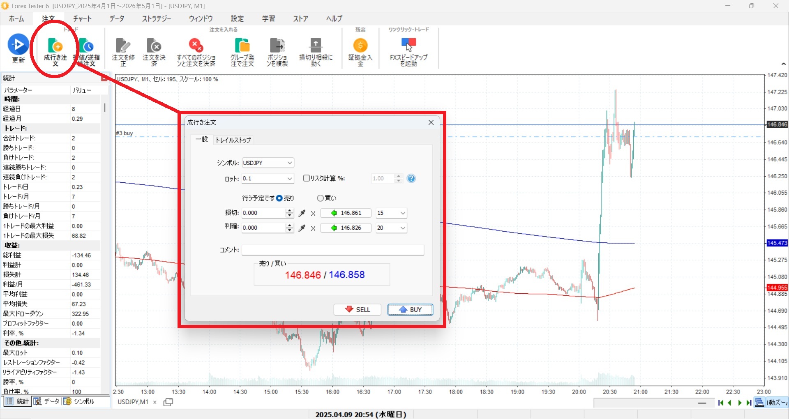Click the blue help question icon
The image size is (789, 419).
coord(411,178)
